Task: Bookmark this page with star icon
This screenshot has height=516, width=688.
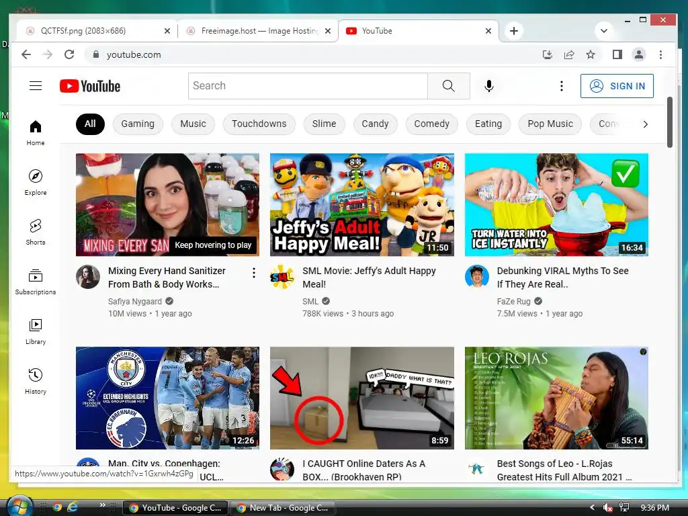Action: click(591, 54)
